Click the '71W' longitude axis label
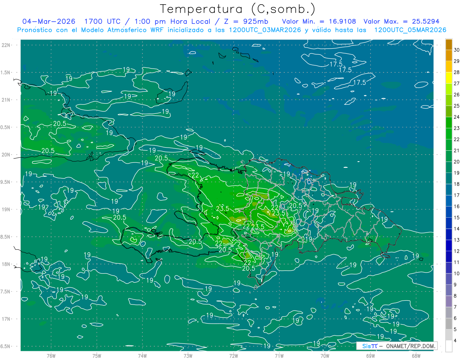Screen dimensions: 467x361 click(x=279, y=356)
